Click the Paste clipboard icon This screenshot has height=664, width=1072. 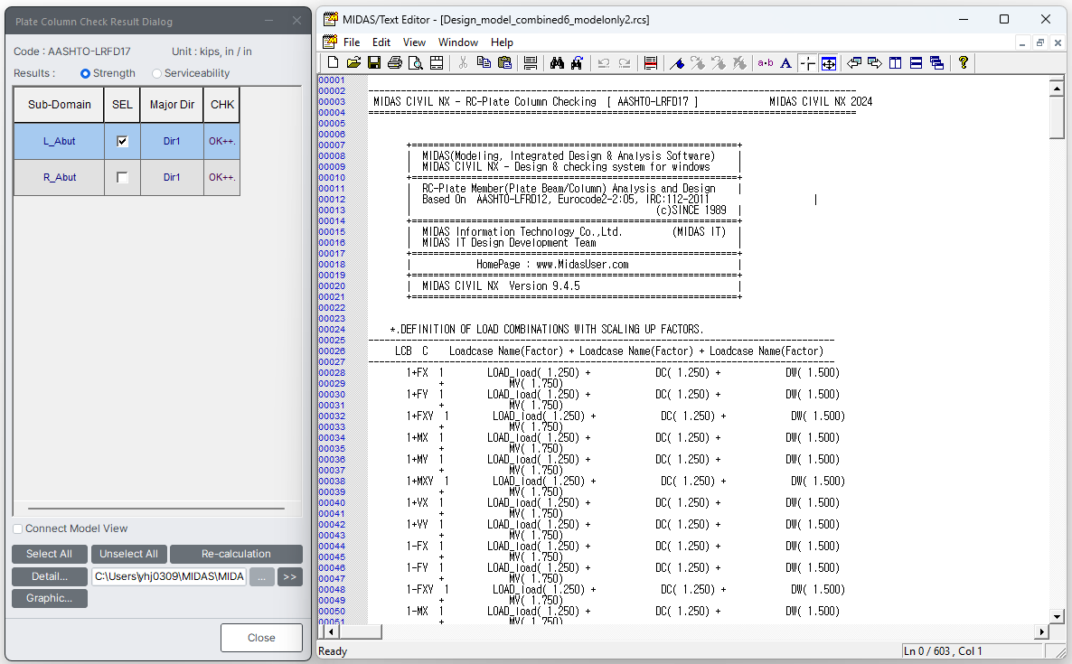(x=504, y=63)
